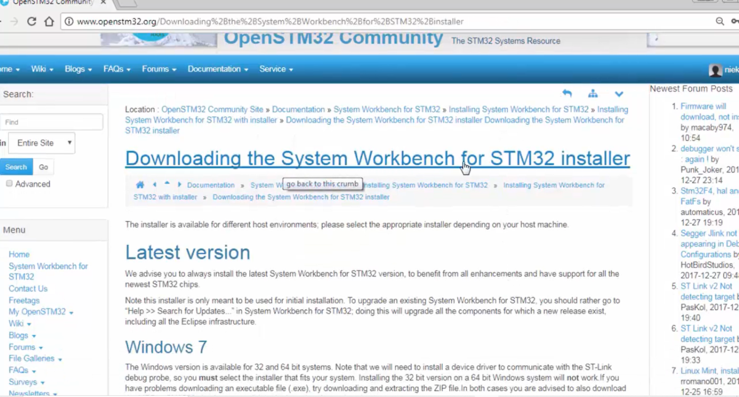Viewport: 739px width, 397px height.
Task: Click the Go button
Action: pyautogui.click(x=43, y=167)
